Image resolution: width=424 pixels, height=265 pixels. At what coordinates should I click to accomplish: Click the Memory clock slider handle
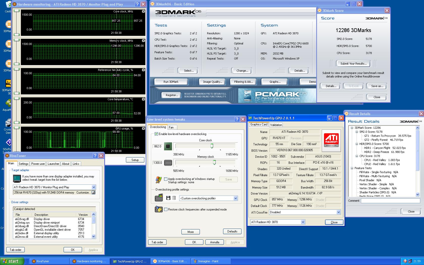point(214,162)
